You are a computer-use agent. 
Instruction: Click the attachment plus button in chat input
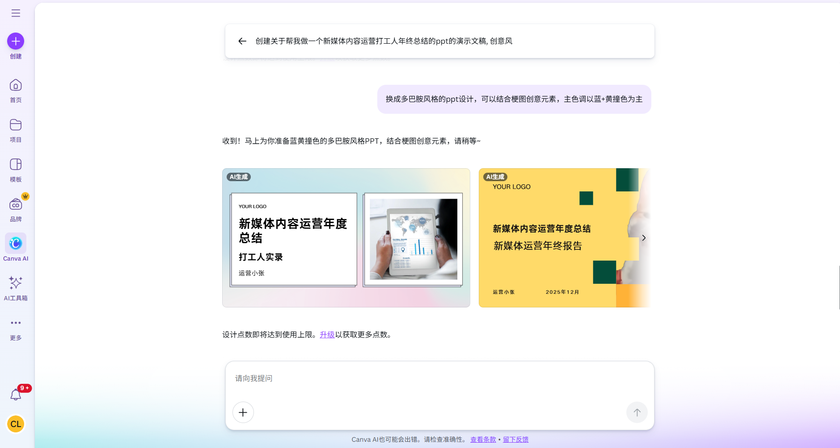click(243, 412)
